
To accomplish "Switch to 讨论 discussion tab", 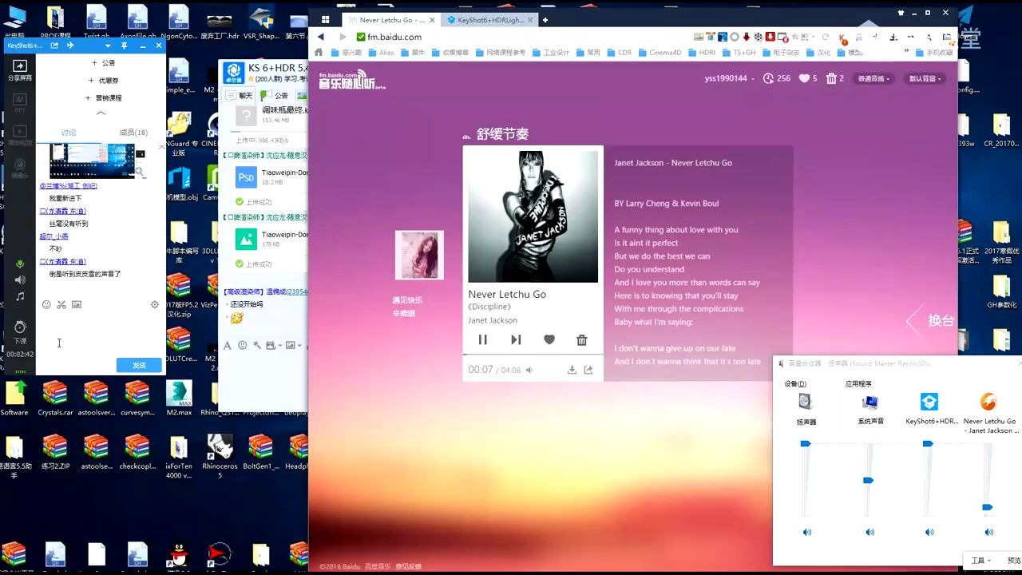I will click(69, 133).
